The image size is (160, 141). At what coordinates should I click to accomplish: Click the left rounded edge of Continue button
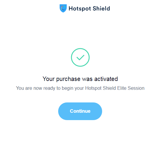(61, 111)
